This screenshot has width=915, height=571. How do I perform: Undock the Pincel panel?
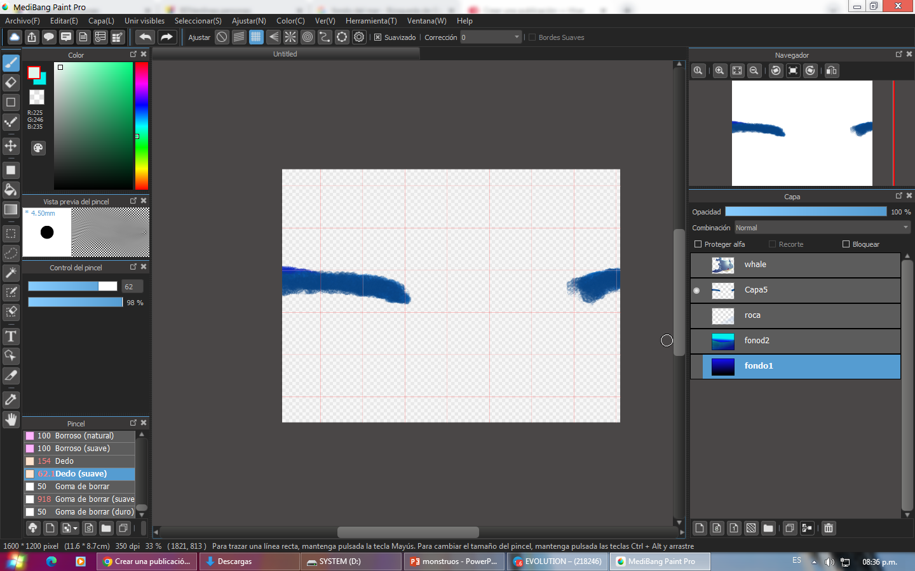(133, 423)
